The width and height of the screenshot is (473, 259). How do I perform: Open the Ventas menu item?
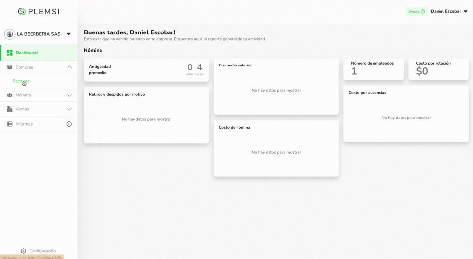pyautogui.click(x=39, y=109)
